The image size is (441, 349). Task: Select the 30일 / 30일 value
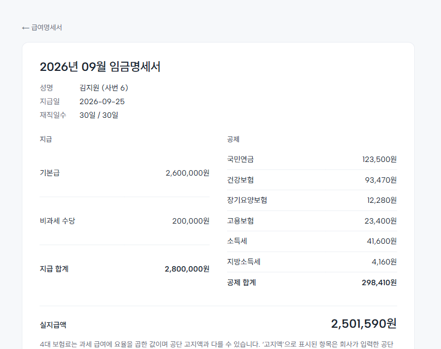point(99,115)
